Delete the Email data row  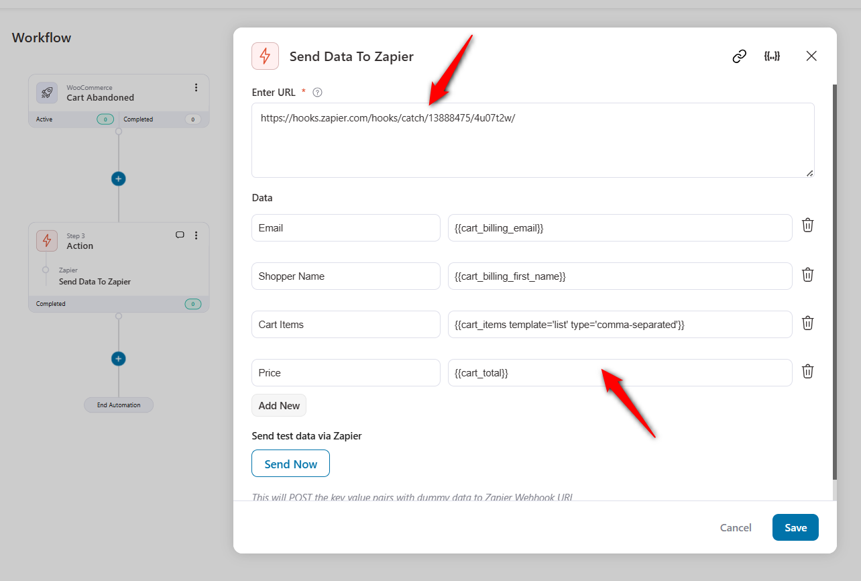pyautogui.click(x=808, y=225)
